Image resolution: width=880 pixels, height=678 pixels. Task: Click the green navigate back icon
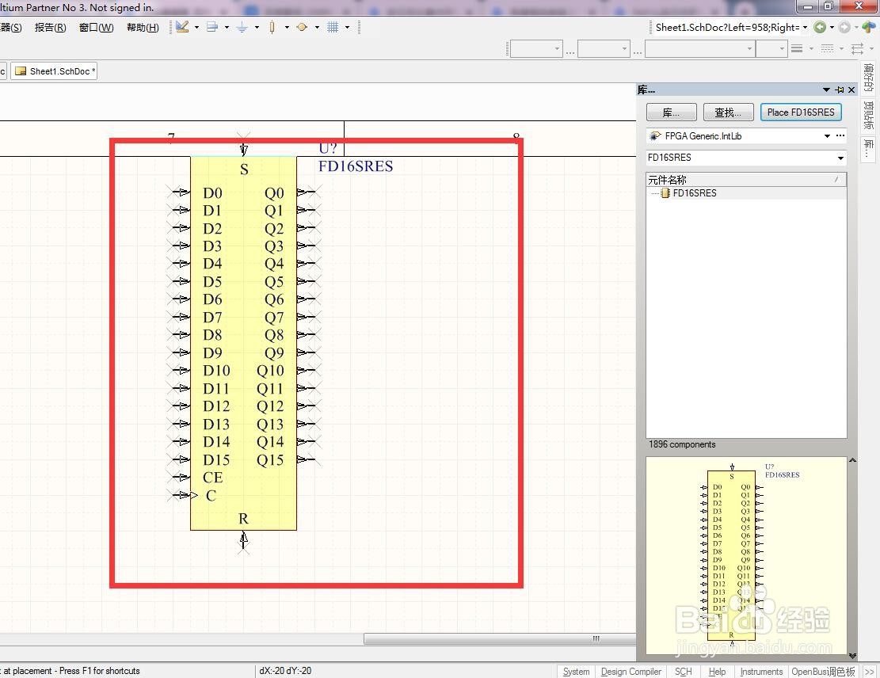point(820,27)
